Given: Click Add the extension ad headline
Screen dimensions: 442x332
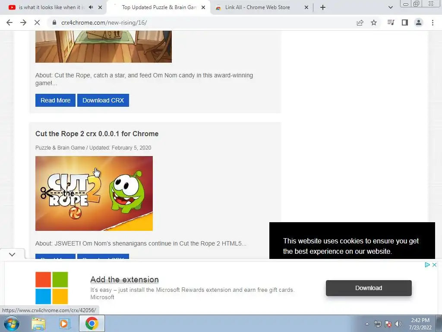Looking at the screenshot, I should coord(125,280).
